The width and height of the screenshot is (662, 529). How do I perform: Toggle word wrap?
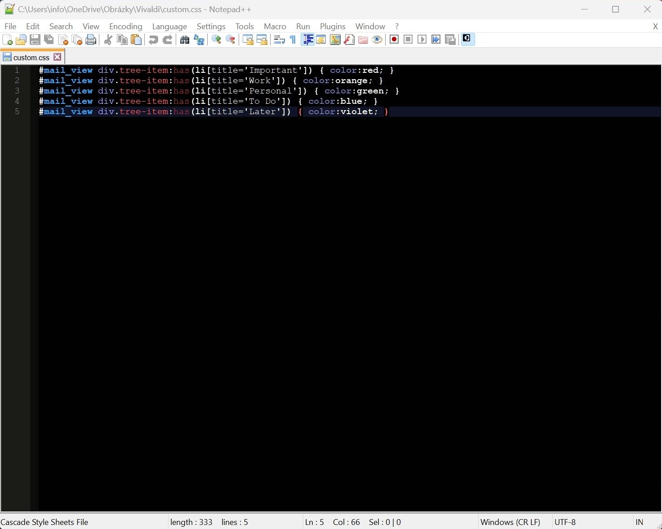(279, 40)
